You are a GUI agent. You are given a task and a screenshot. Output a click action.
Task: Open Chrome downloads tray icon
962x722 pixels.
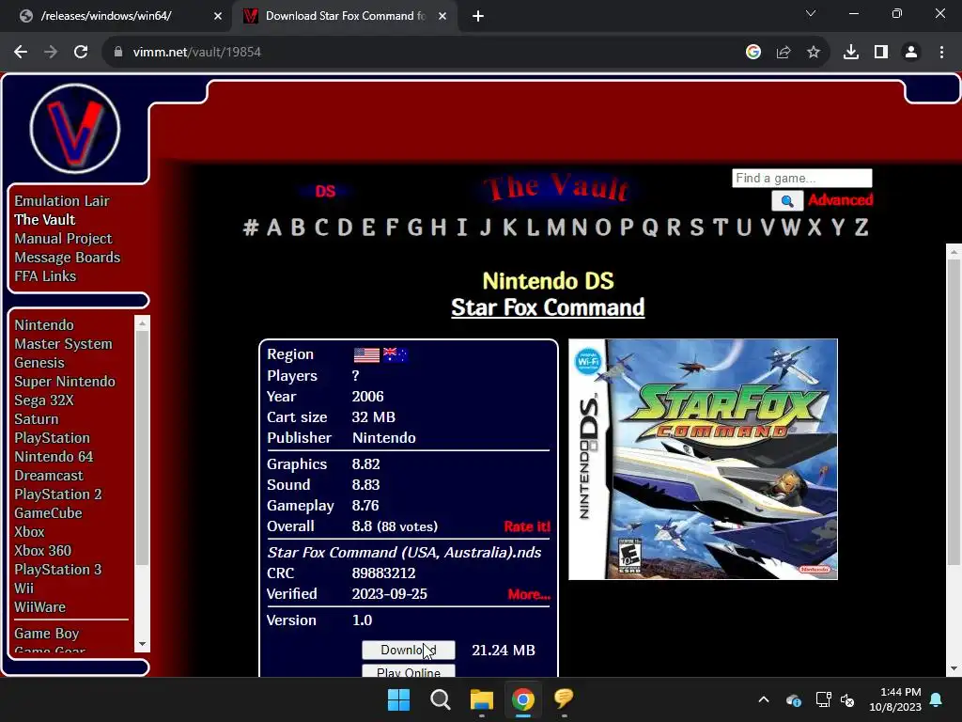[851, 53]
